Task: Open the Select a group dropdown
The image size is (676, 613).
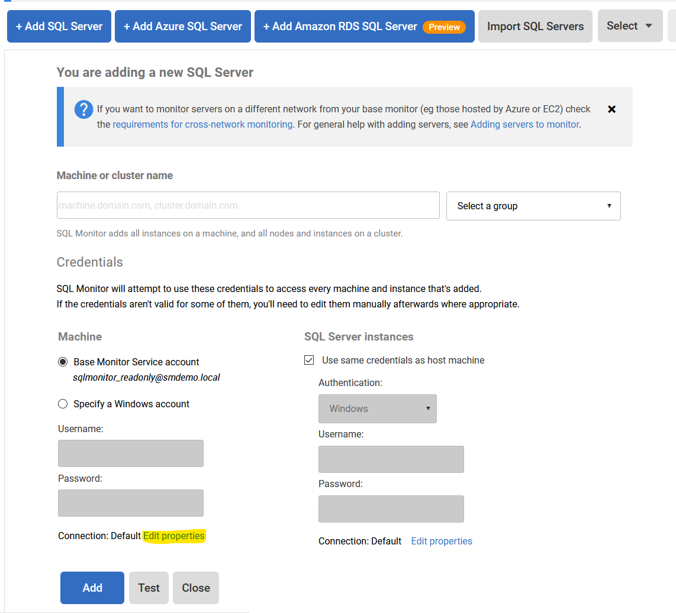Action: pos(533,206)
